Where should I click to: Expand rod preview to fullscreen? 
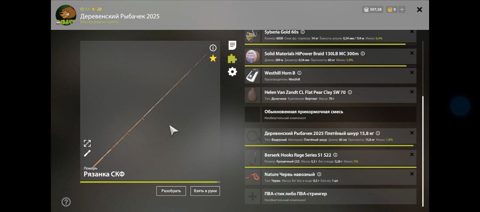pyautogui.click(x=87, y=144)
